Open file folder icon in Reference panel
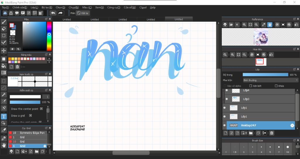Image resolution: width=300 pixels, height=159 pixels. pyautogui.click(x=231, y=25)
